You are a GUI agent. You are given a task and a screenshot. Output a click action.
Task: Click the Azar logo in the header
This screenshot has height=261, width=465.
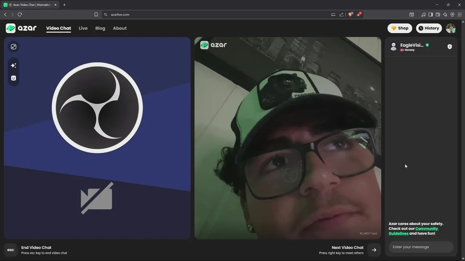click(21, 28)
